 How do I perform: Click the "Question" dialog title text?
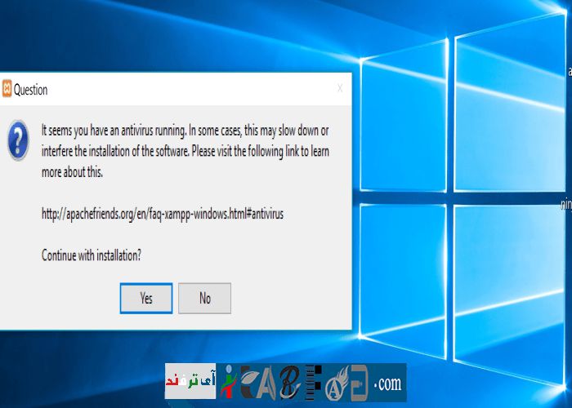point(31,90)
